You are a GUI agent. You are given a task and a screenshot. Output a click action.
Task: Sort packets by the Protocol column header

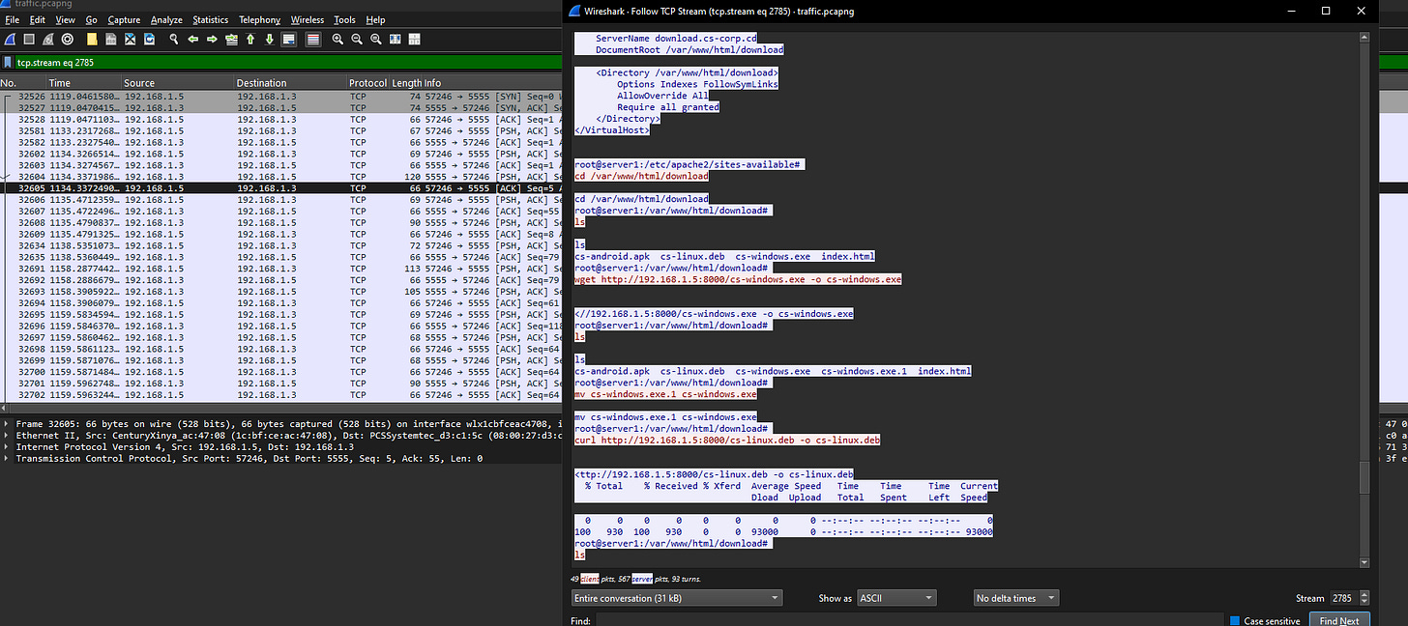367,83
